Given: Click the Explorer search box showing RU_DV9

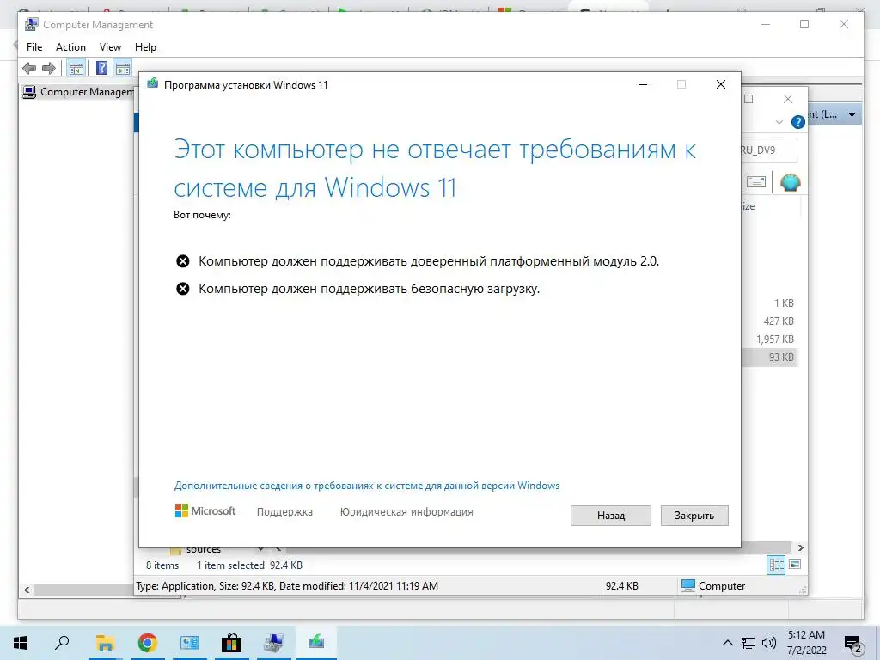Looking at the screenshot, I should (x=768, y=150).
